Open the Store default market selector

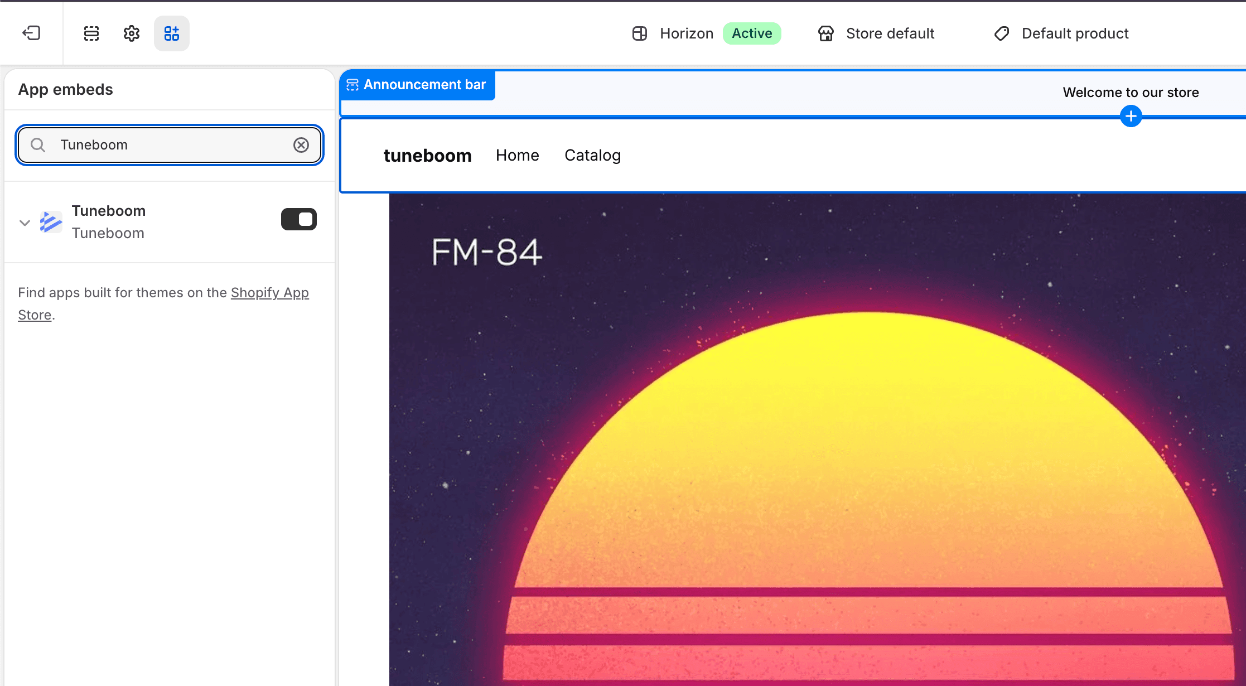pos(890,33)
